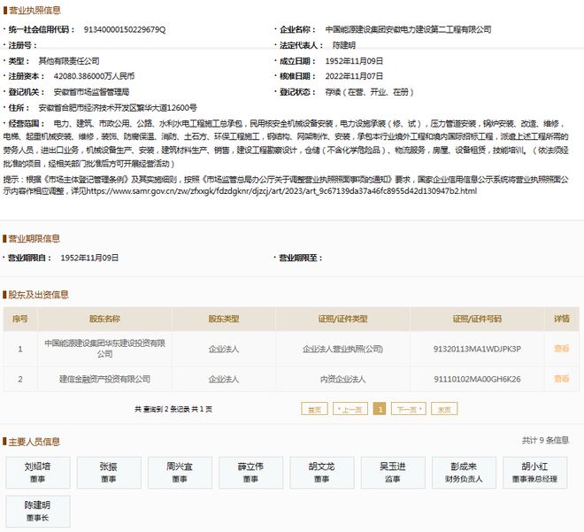Click 主要人员信息 section heading
The image size is (584, 532).
(x=34, y=442)
